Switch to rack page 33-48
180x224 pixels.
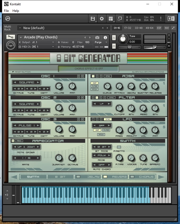tap(138, 28)
